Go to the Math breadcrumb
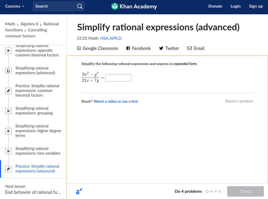Screen dimensions: 268x199 (x=10, y=24)
